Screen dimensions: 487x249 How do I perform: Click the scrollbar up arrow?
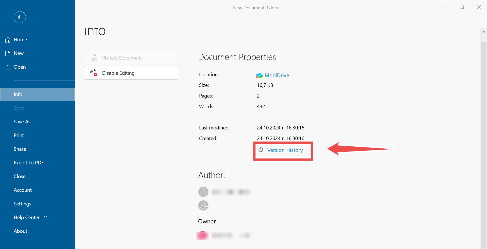(483, 32)
